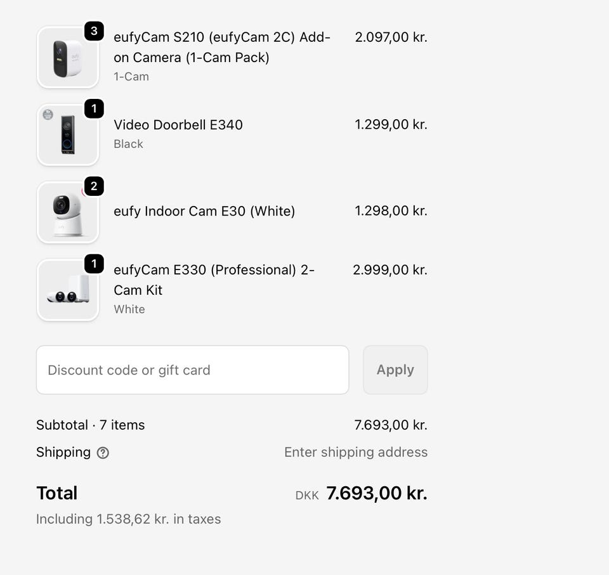Image resolution: width=609 pixels, height=575 pixels.
Task: Click quantity badge on Video Doorbell E340
Action: pos(94,109)
